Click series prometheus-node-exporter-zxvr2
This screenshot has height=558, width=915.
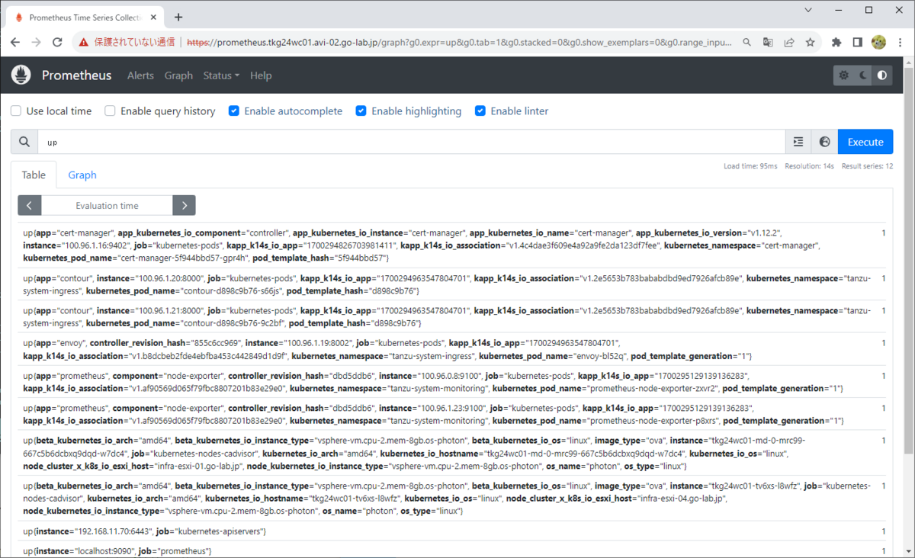coord(454,382)
